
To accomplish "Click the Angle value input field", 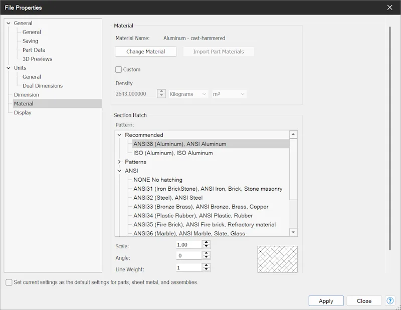I will click(x=189, y=255).
